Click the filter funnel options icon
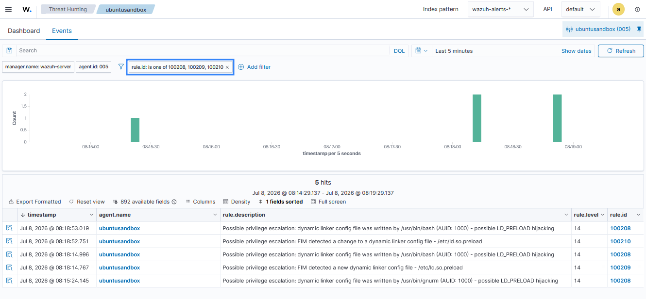The width and height of the screenshot is (646, 299). coord(121,67)
